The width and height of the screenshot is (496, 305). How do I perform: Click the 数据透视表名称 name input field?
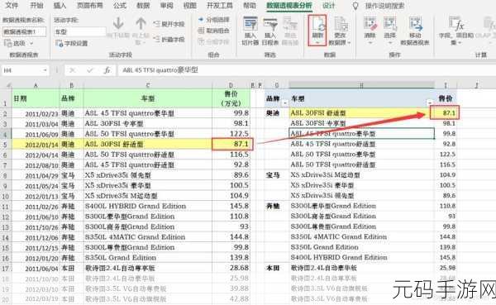coord(24,31)
